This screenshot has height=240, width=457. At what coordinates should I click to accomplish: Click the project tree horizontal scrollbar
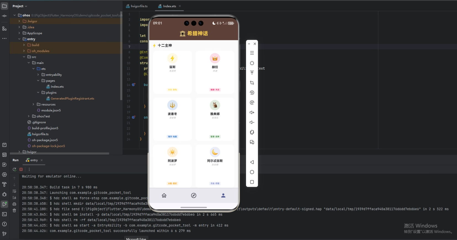(x=60, y=153)
